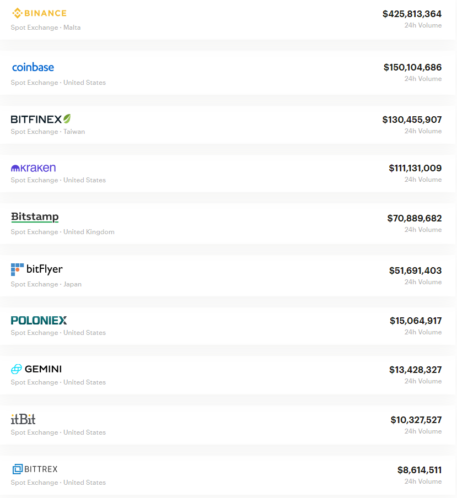Open Kraken's $111,131,009 volume value
This screenshot has width=457, height=498.
click(x=415, y=168)
